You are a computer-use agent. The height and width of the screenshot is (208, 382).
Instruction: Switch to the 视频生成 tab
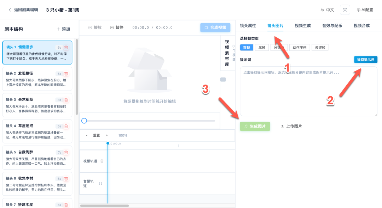point(303,26)
